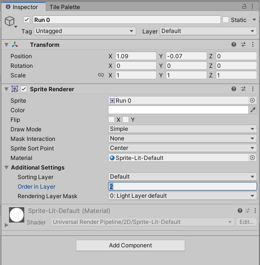
Task: Enable Flip X checkbox
Action: (x=111, y=119)
